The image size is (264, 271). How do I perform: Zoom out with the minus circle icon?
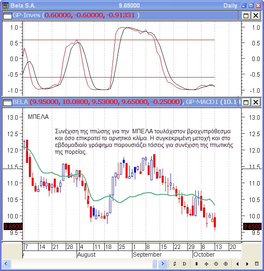pos(216,264)
